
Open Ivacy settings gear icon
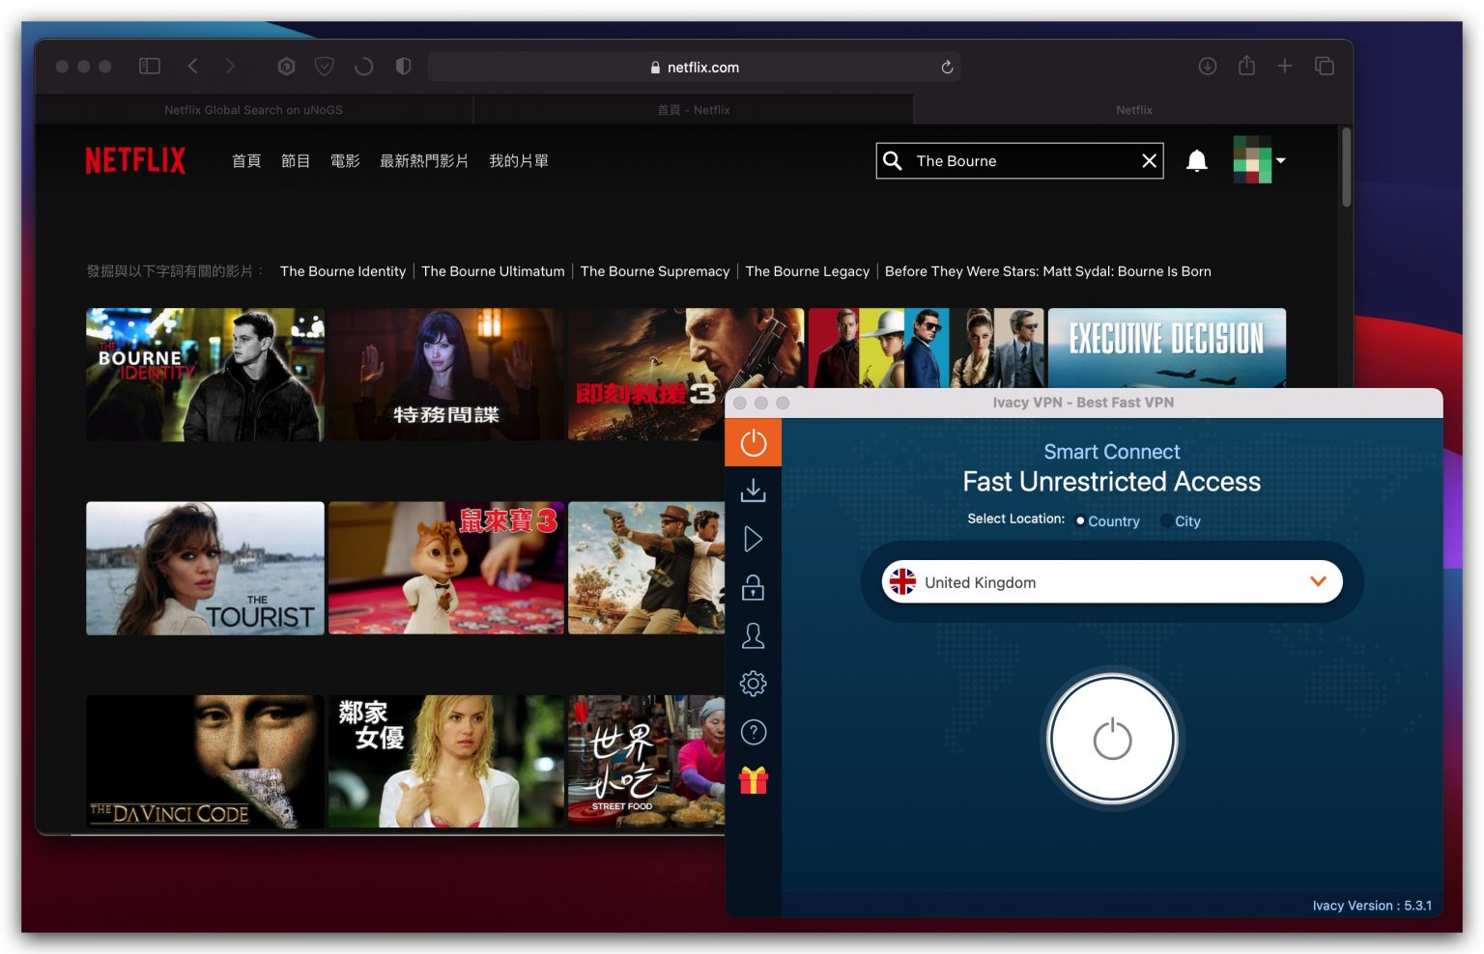click(754, 684)
